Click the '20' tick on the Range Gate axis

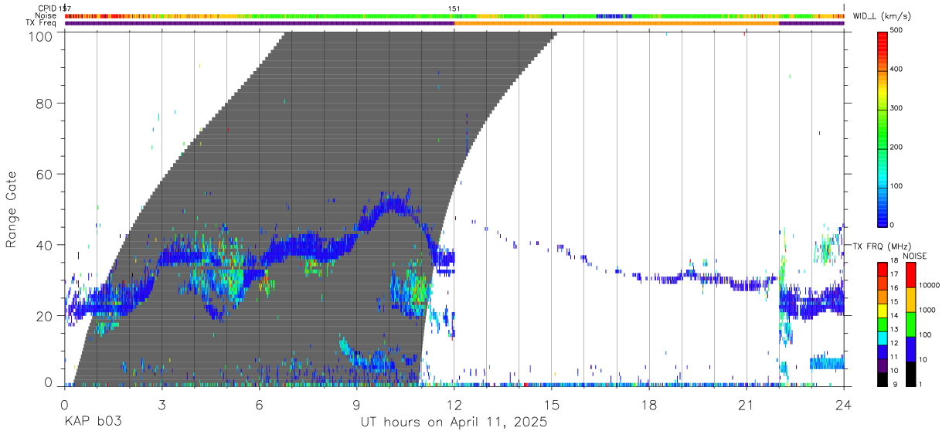(45, 315)
